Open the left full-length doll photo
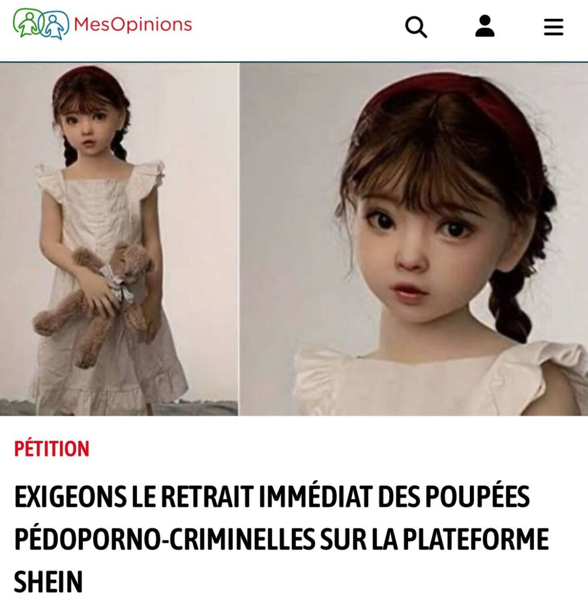This screenshot has width=588, height=602. (119, 239)
